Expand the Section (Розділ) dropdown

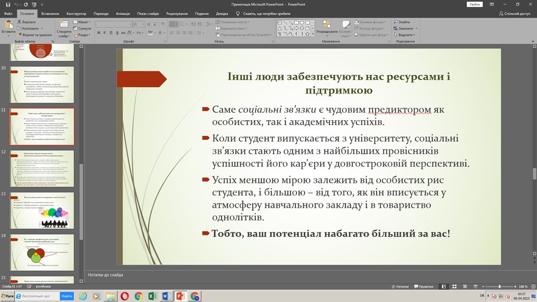point(82,35)
